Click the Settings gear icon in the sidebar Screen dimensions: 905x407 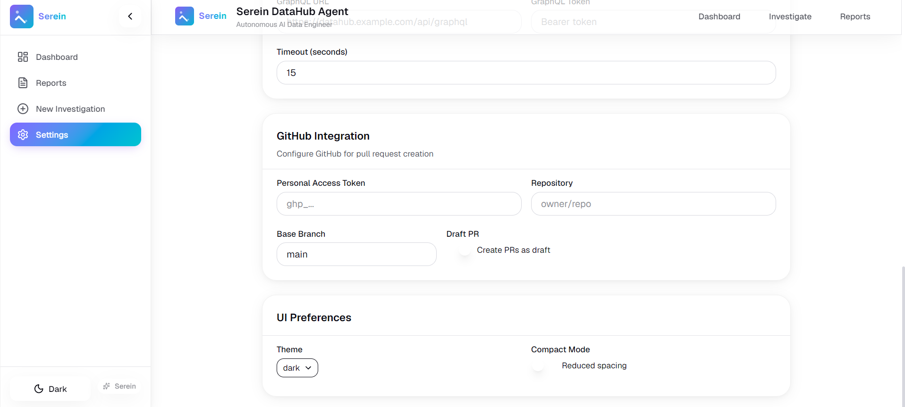(23, 135)
